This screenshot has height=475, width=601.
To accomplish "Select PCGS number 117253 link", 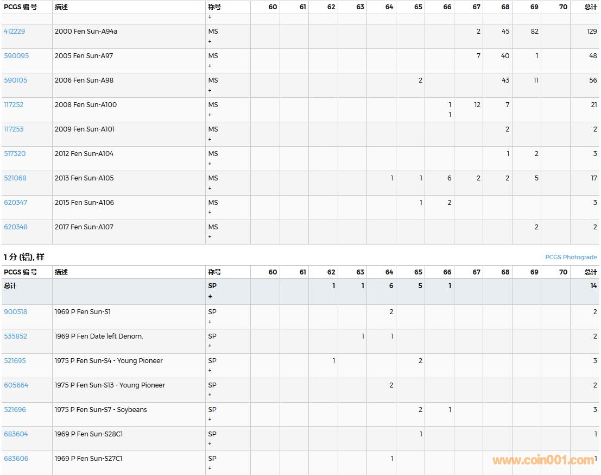I will [14, 129].
